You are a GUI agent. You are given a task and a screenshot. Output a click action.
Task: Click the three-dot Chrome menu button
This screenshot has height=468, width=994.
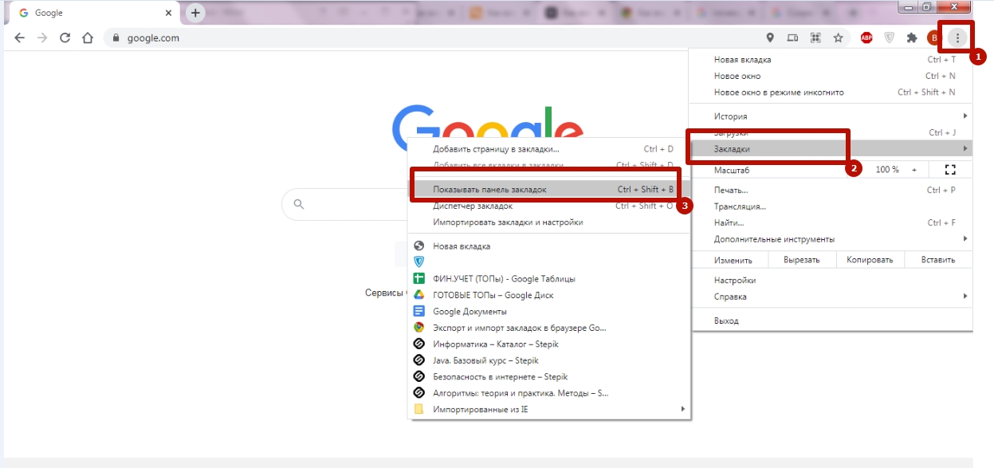[x=957, y=37]
